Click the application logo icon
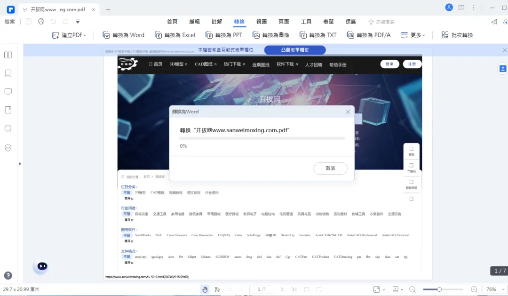The width and height of the screenshot is (508, 296). point(11,9)
